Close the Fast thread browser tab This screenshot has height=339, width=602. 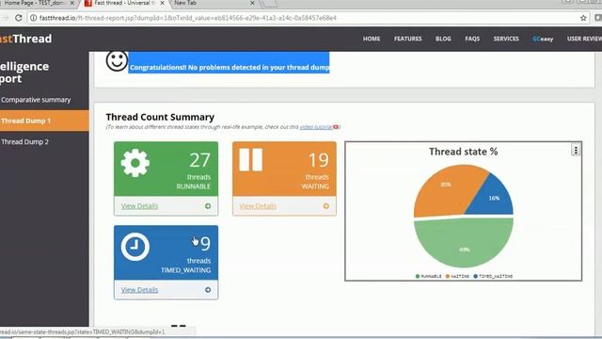pyautogui.click(x=163, y=3)
